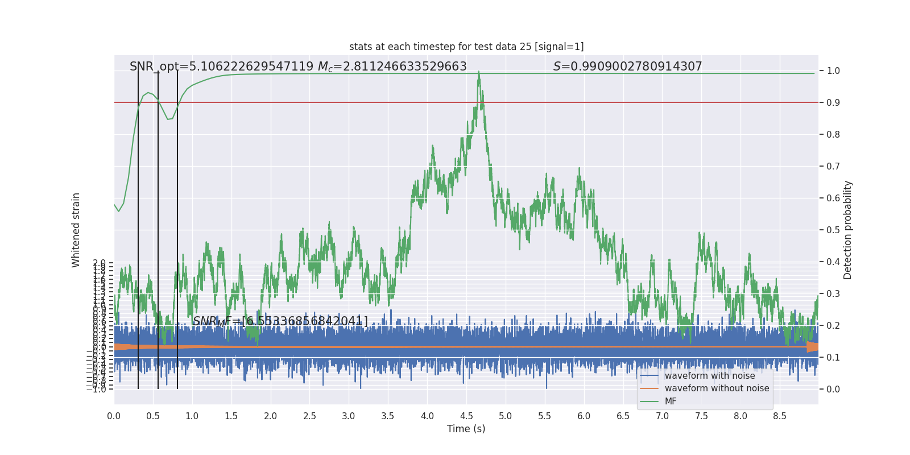Click detection probability tick label 0.1
Screen dimensions: 910x455
[833, 358]
